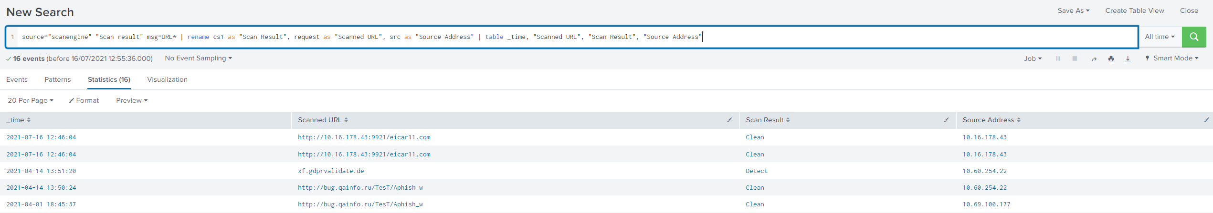The width and height of the screenshot is (1213, 213).
Task: Switch to the Visualization tab
Action: (167, 80)
